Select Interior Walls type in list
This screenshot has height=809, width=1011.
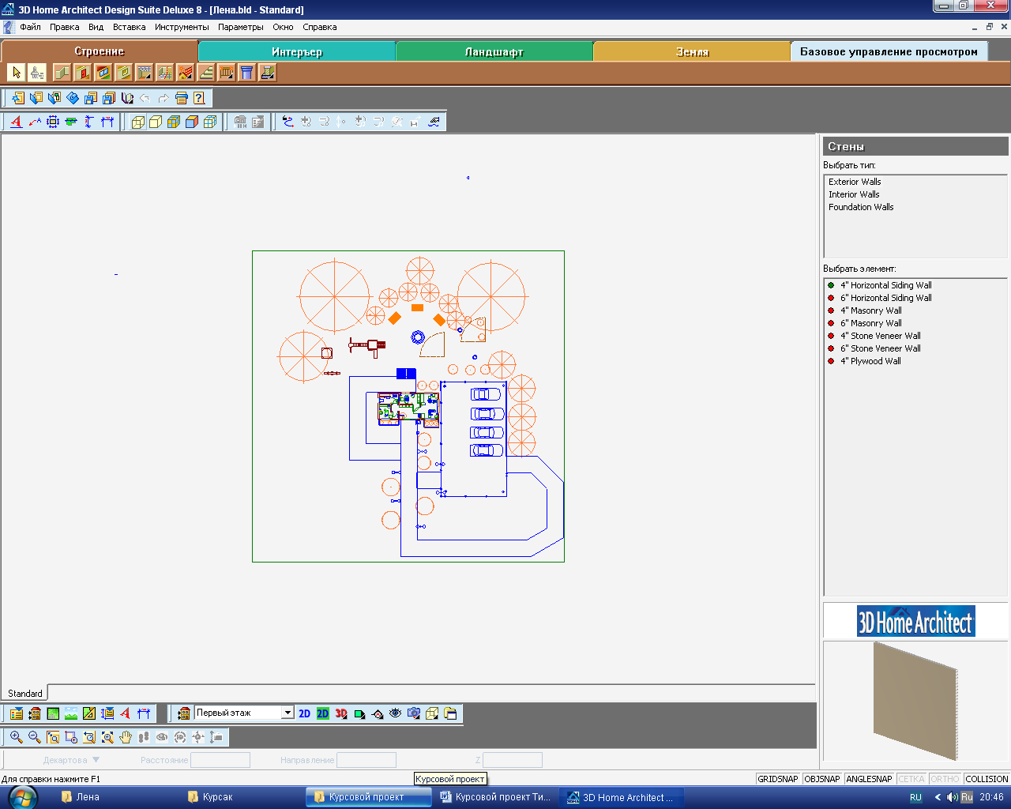854,194
